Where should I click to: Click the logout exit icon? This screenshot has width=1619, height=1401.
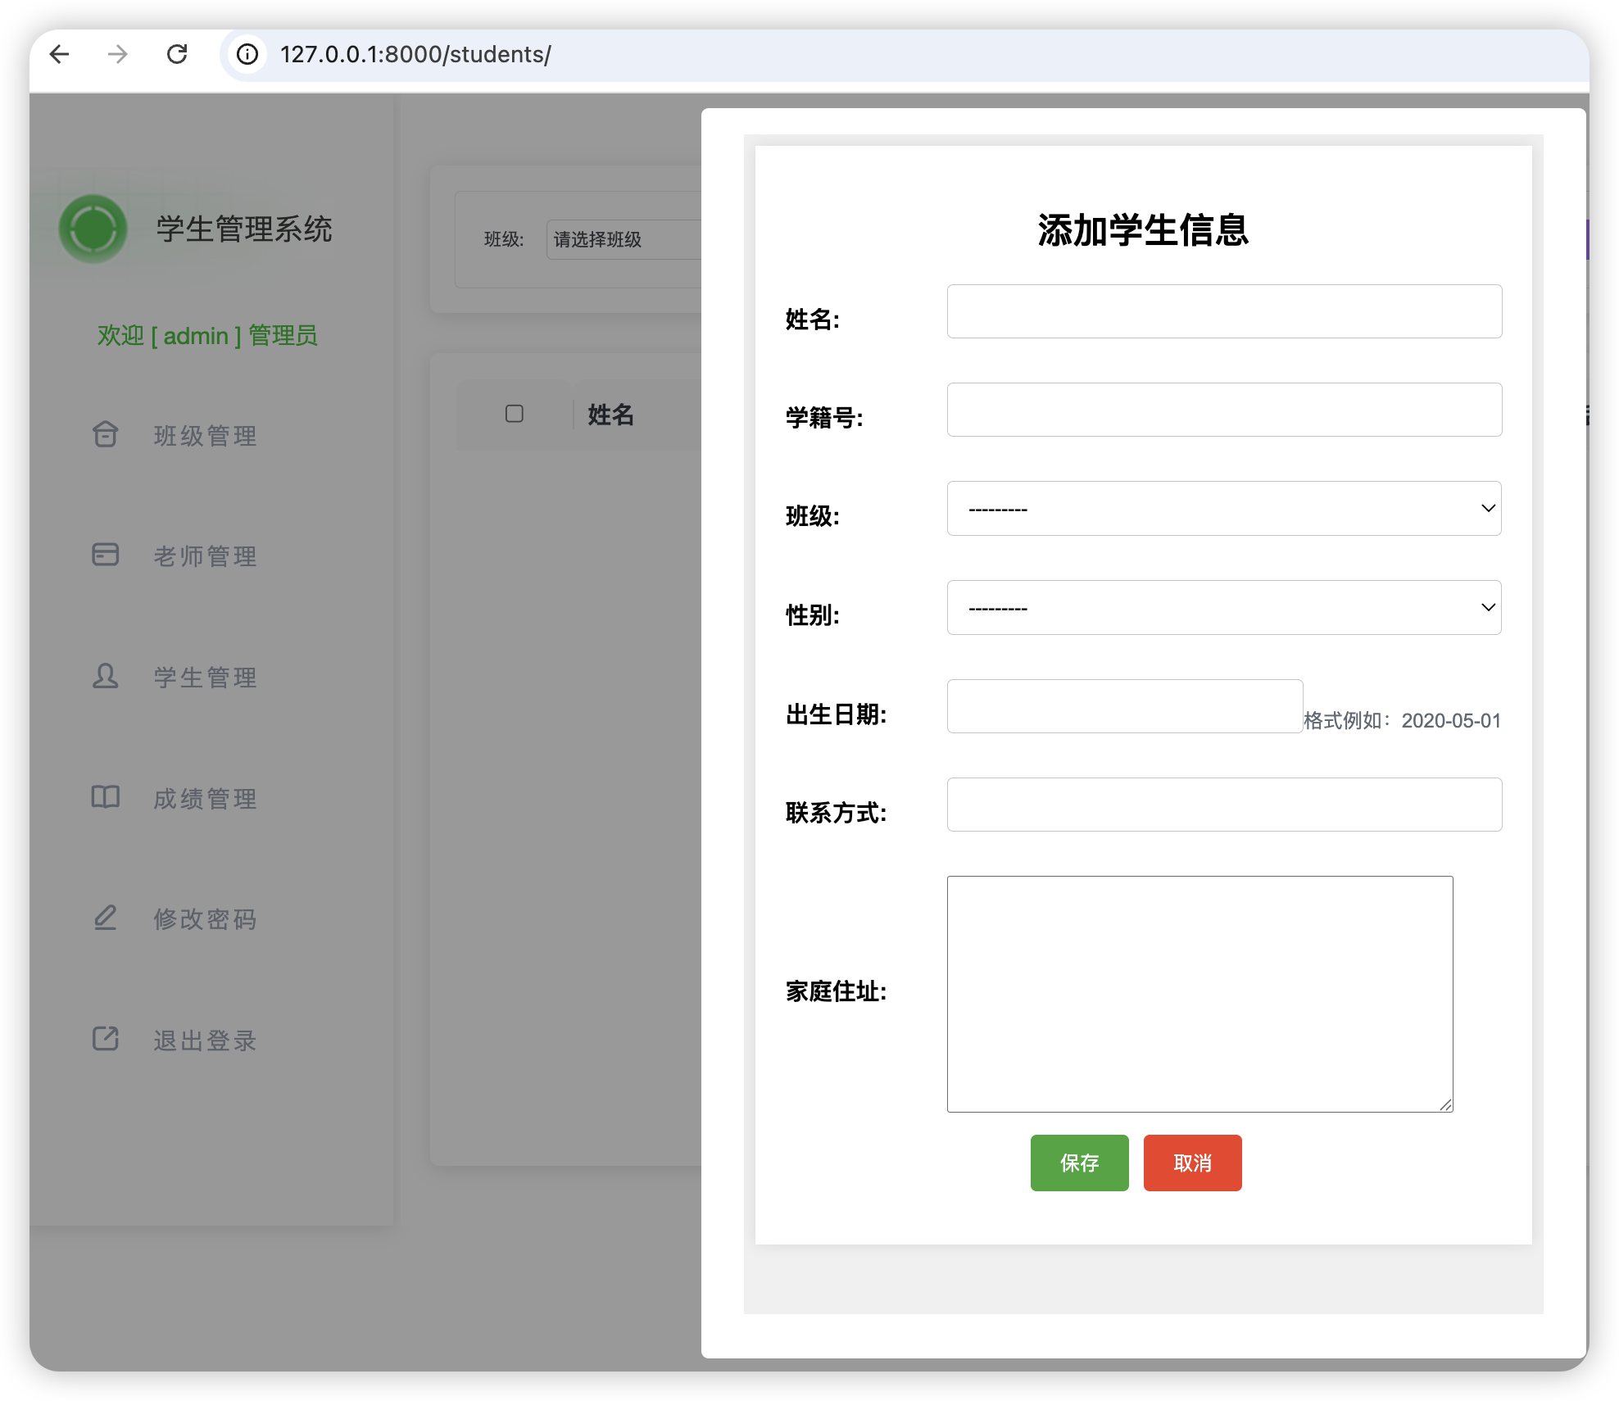pyautogui.click(x=105, y=1038)
